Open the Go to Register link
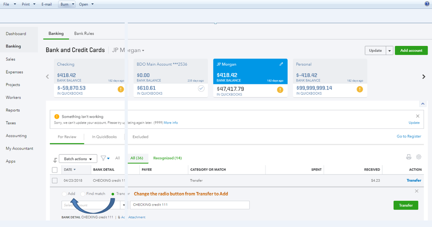The height and width of the screenshot is (227, 432). 409,136
